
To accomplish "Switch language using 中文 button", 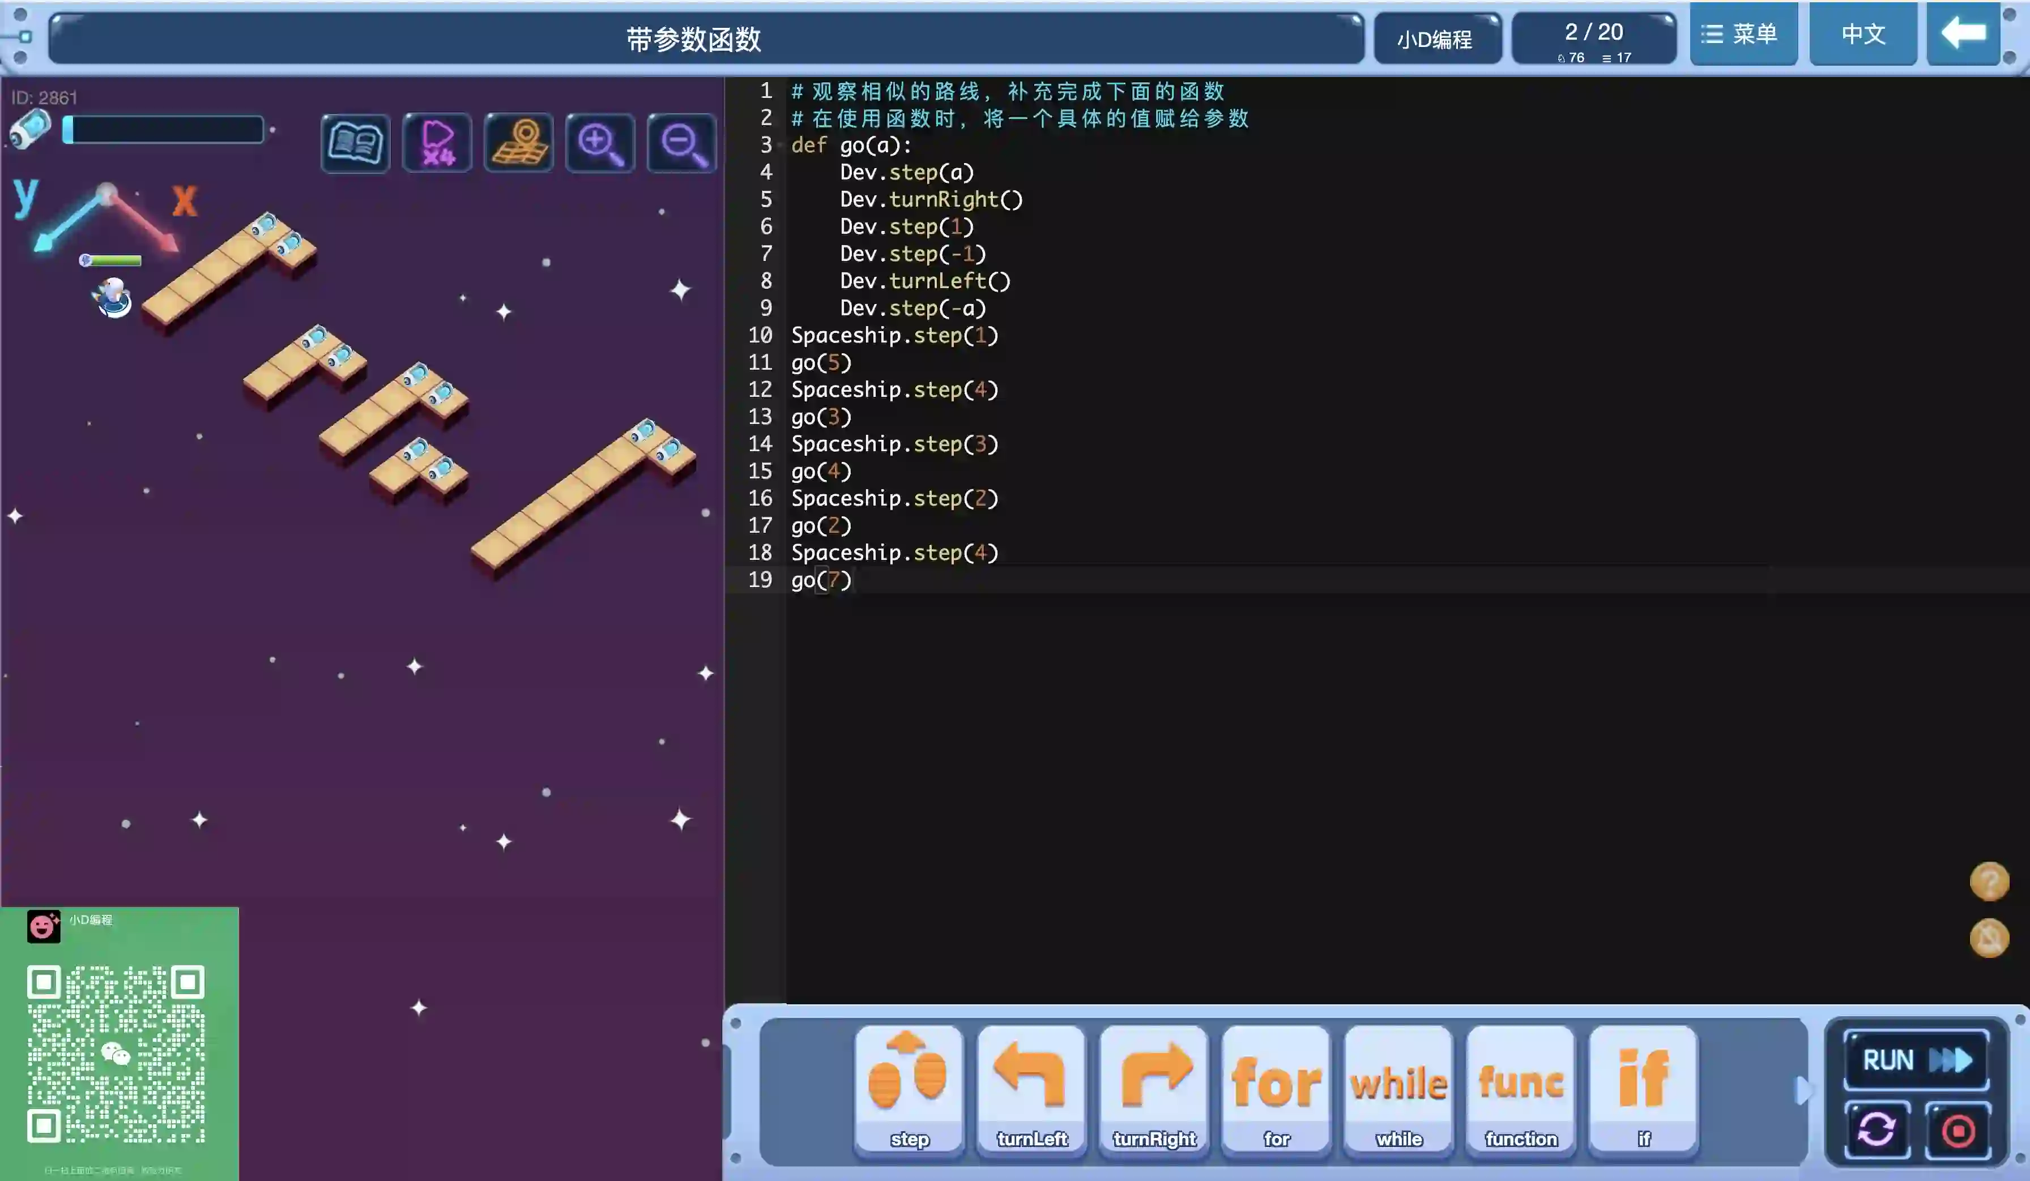I will click(x=1862, y=34).
